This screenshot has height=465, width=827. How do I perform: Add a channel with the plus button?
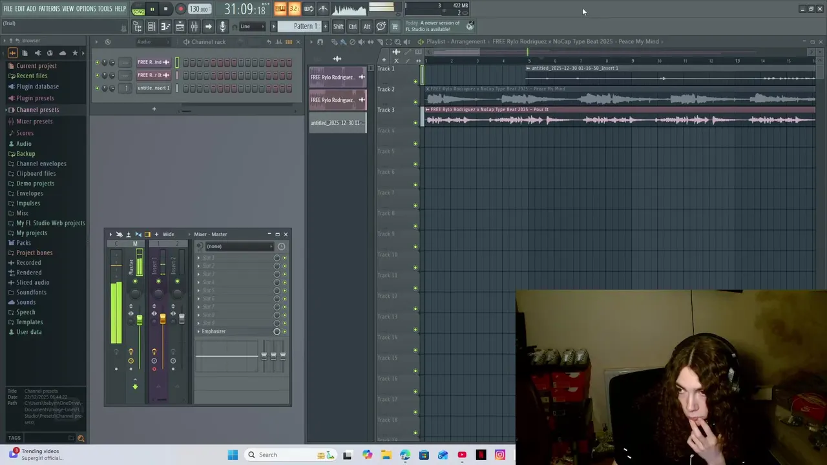pos(154,109)
